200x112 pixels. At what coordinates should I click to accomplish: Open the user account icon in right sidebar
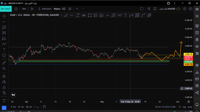click(x=197, y=86)
